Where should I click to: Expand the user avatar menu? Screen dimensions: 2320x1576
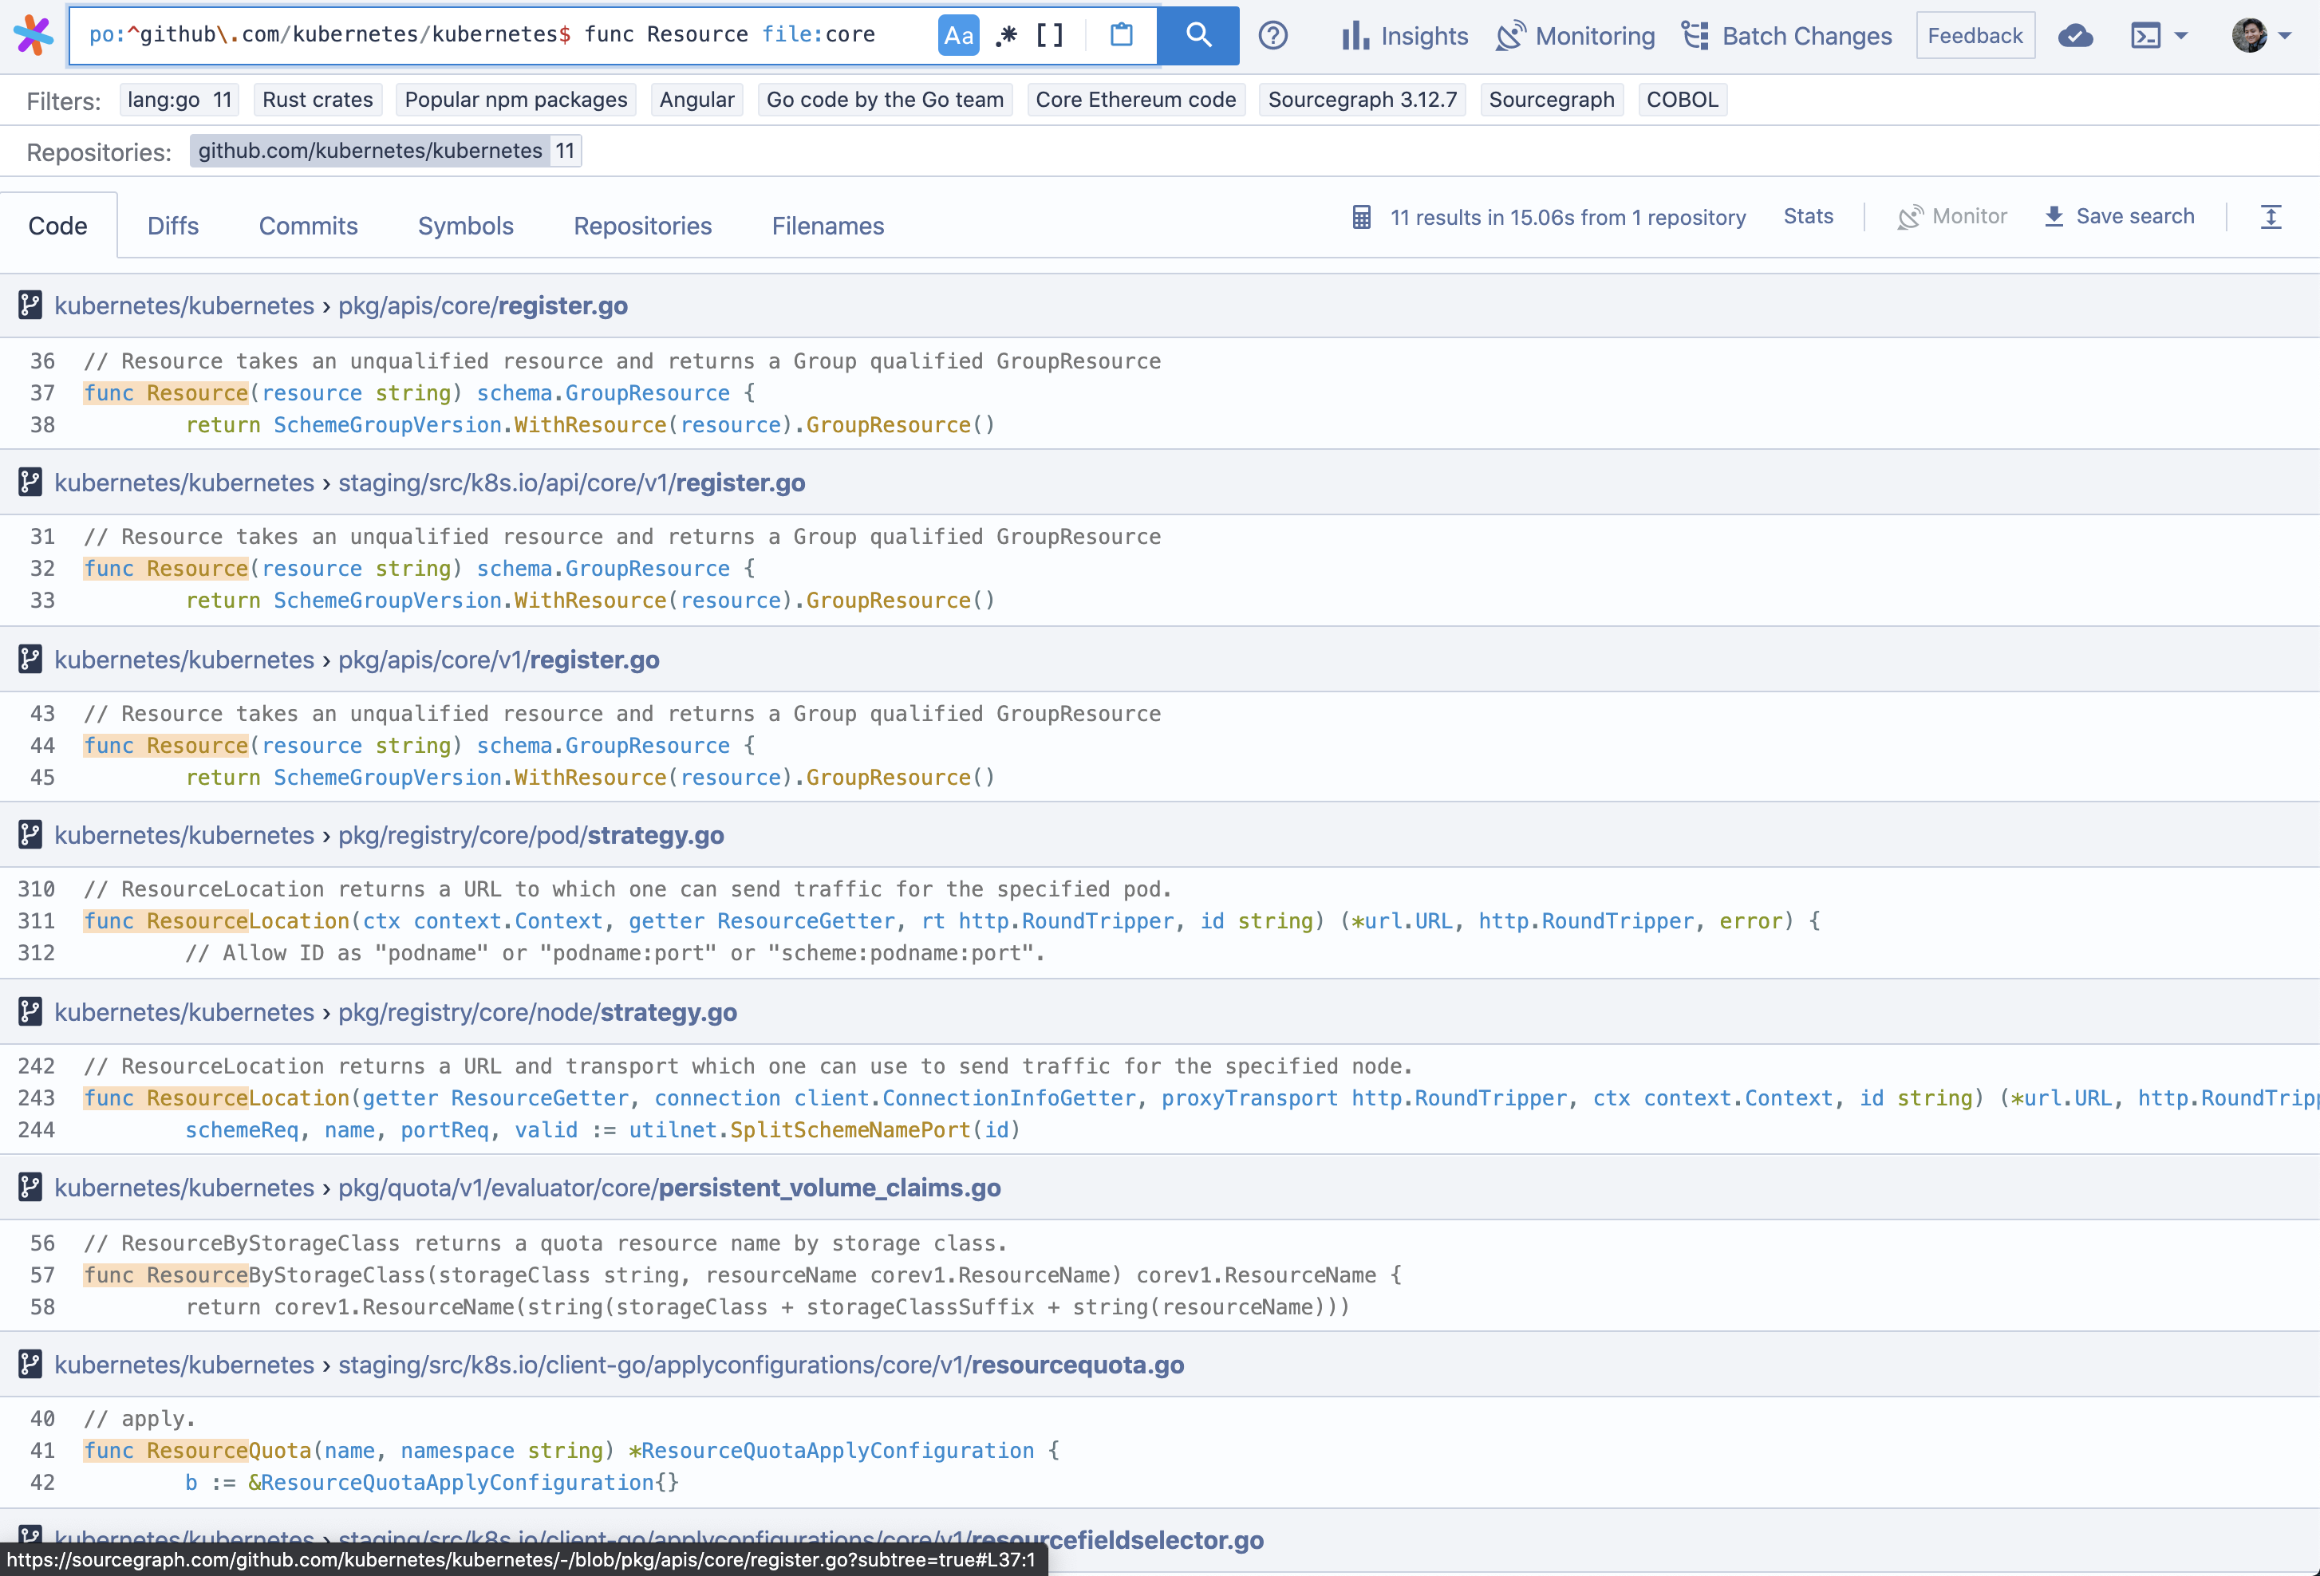(2261, 36)
